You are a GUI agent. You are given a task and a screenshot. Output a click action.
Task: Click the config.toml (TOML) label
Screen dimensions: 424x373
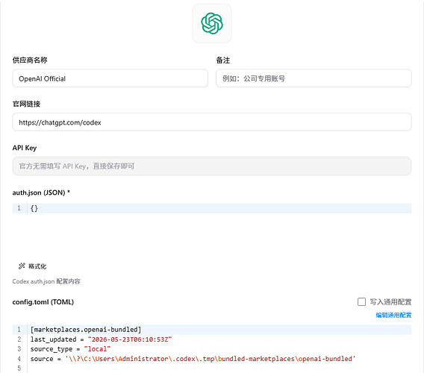[43, 302]
